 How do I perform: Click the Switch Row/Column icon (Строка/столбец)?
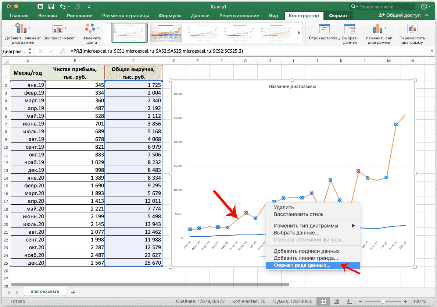(324, 29)
